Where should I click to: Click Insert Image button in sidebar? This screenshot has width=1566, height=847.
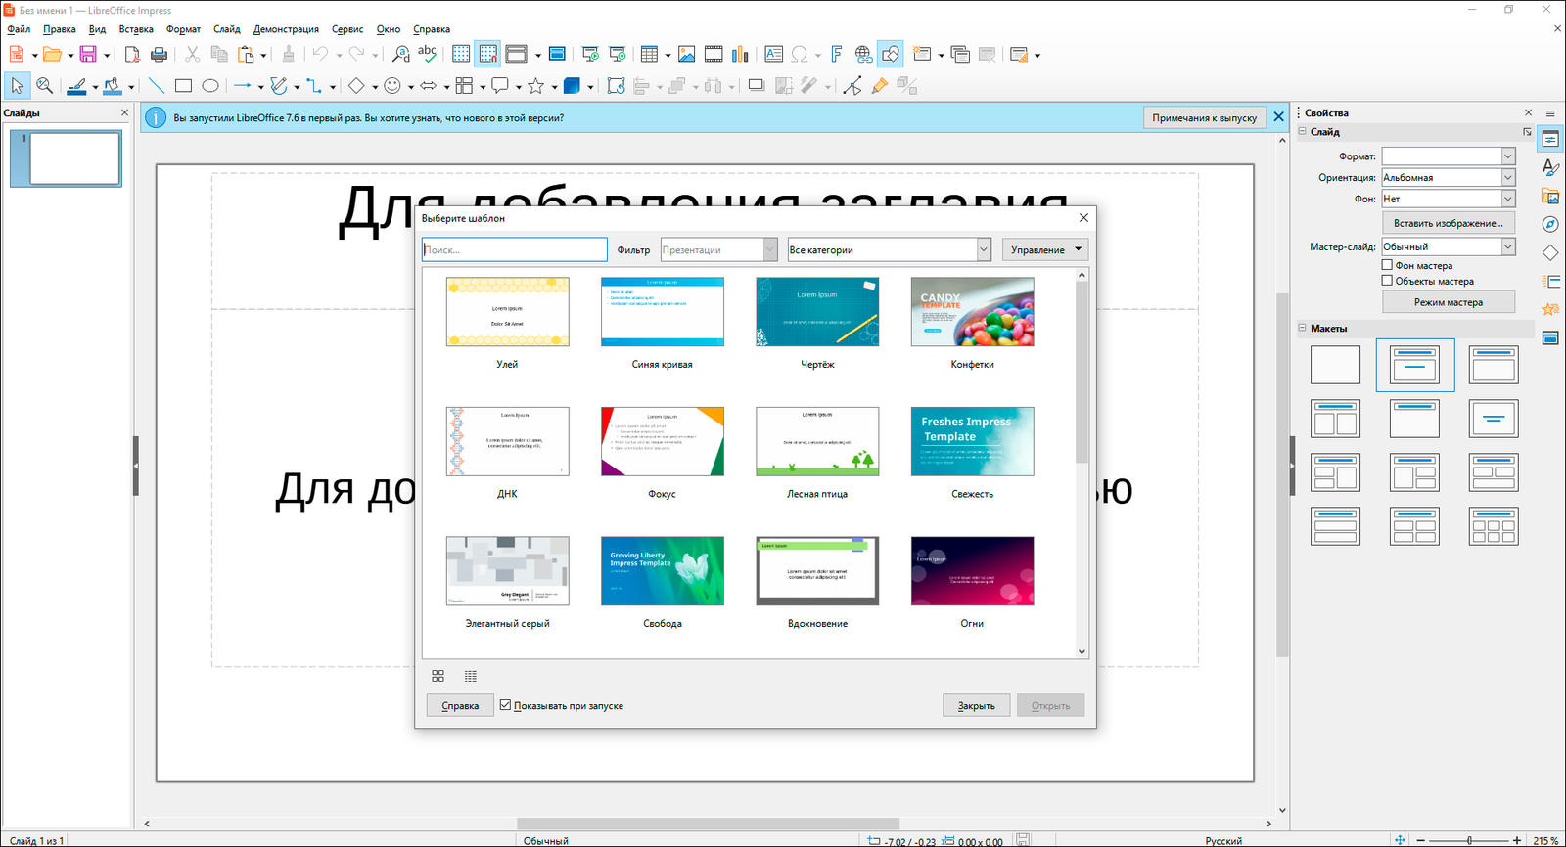pyautogui.click(x=1449, y=223)
